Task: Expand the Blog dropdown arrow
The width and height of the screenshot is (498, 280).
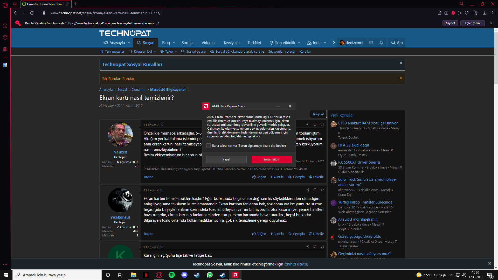Action: (x=174, y=43)
